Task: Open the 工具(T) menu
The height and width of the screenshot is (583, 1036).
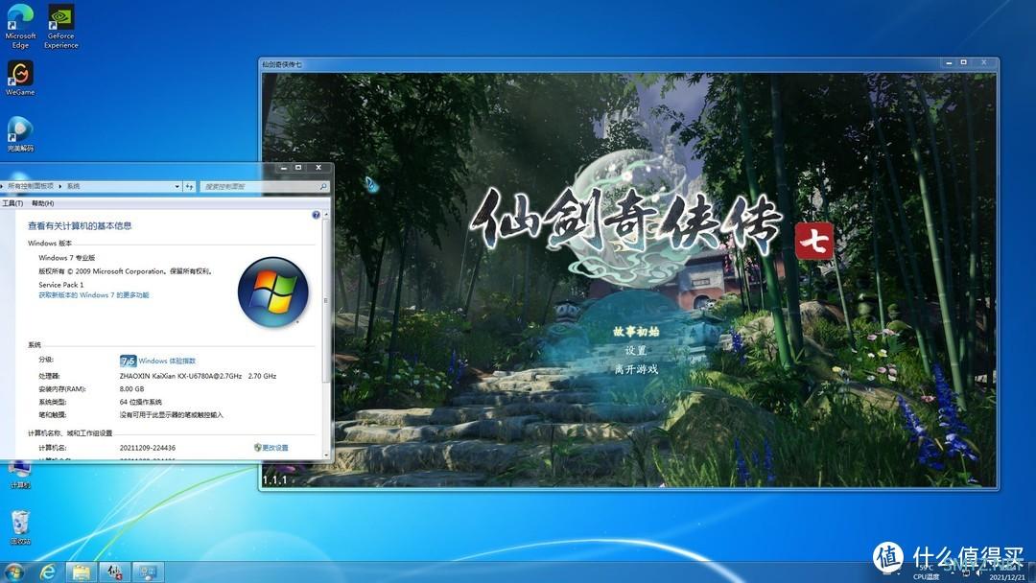Action: [12, 203]
